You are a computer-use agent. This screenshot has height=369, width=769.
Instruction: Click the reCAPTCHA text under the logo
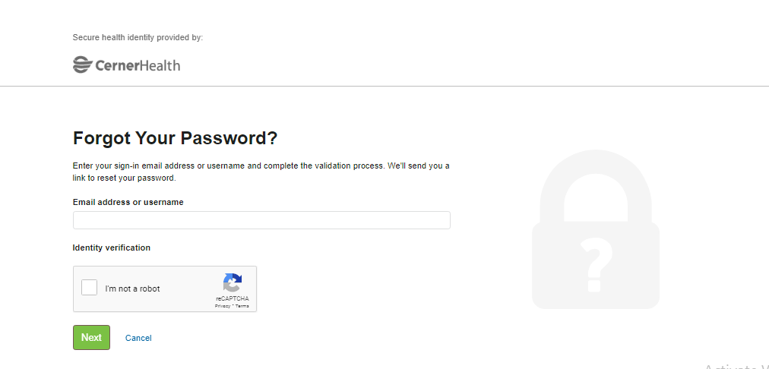[233, 298]
